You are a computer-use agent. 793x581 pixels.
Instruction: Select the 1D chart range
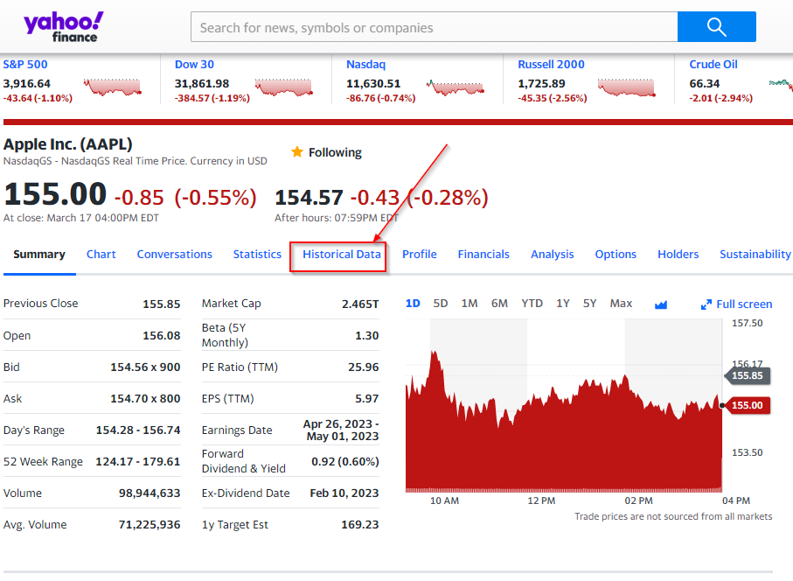coord(412,302)
